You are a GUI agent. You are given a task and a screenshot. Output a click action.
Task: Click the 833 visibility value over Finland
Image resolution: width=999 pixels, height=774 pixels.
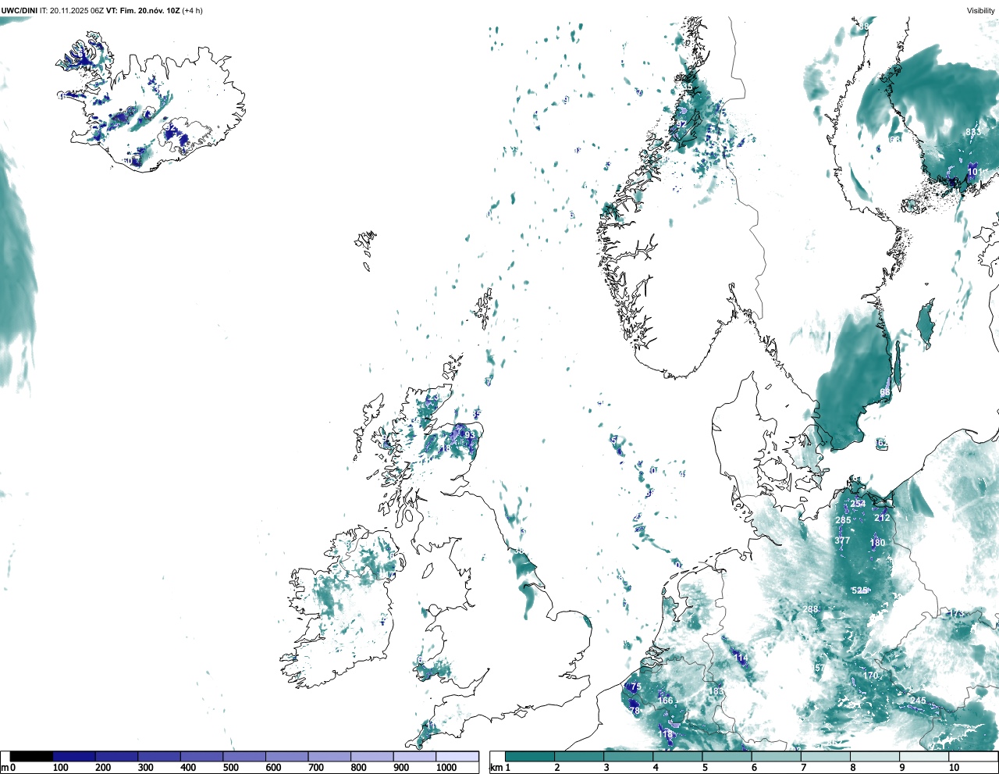click(973, 132)
